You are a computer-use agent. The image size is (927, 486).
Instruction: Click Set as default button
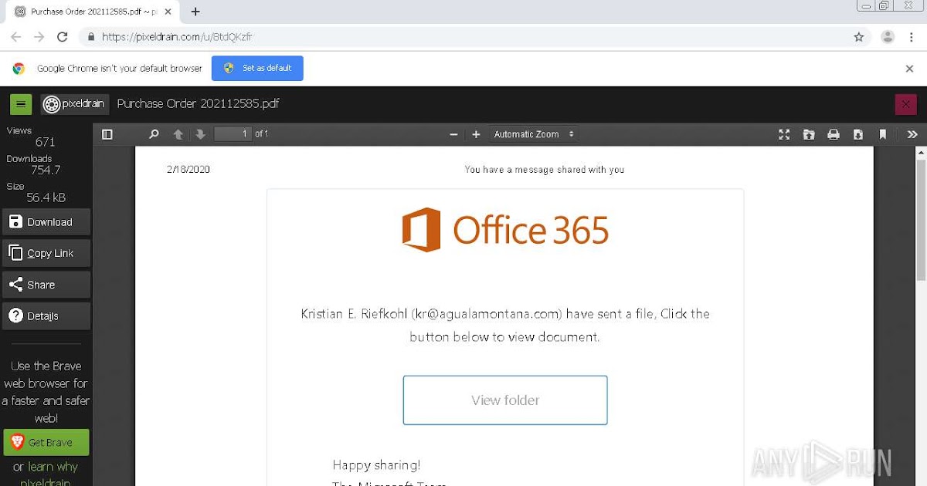pos(257,68)
